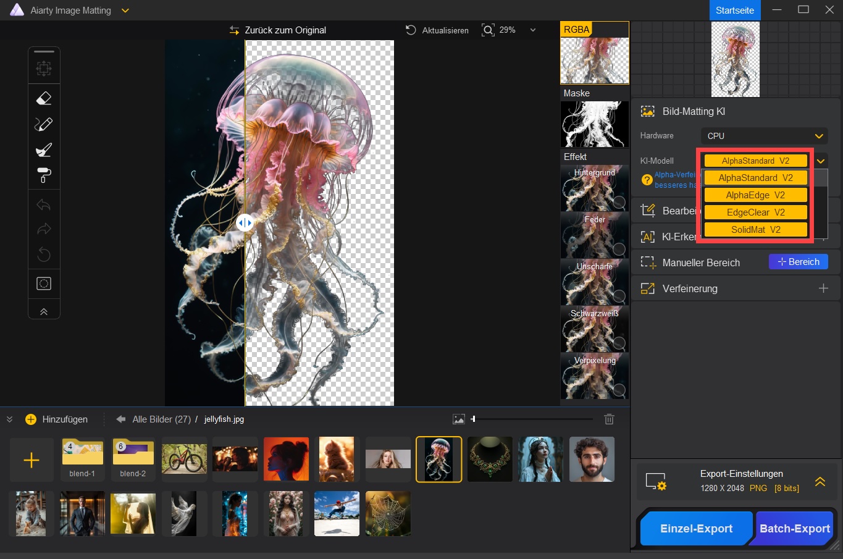Screen dimensions: 843x559
Task: Select the bicycle image thumbnail
Action: 184,460
